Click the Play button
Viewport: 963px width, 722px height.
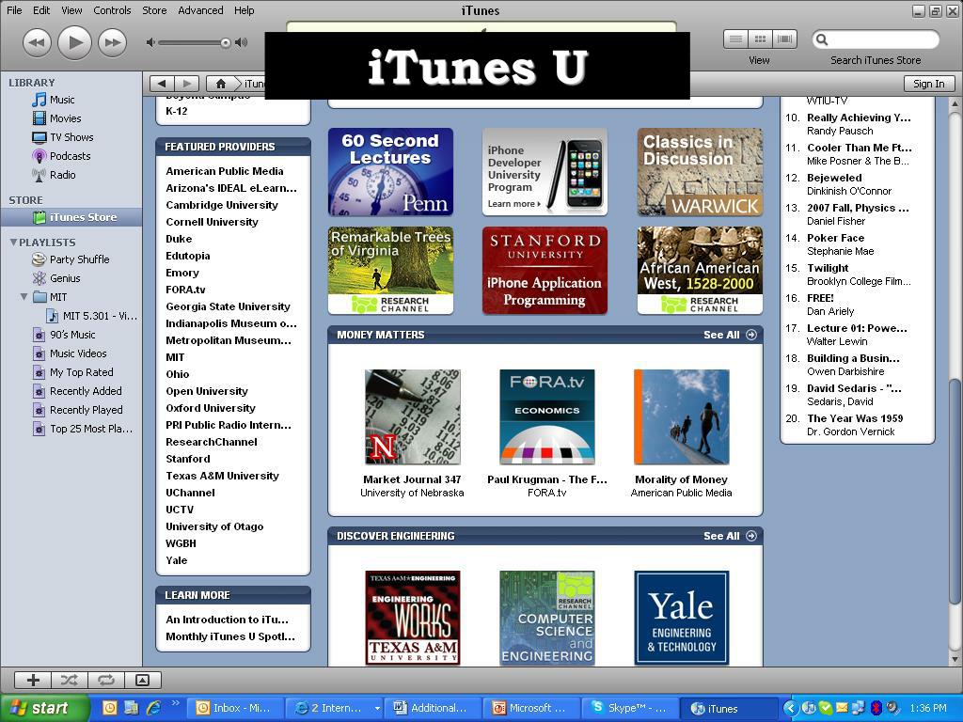pyautogui.click(x=74, y=42)
